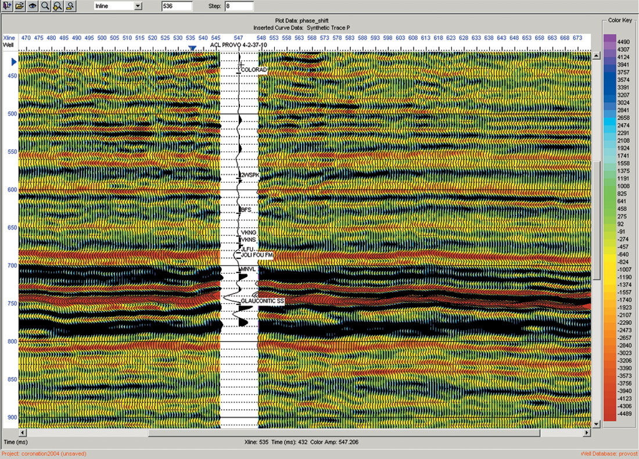Click the green 641 swatch in Color Key

(609, 201)
